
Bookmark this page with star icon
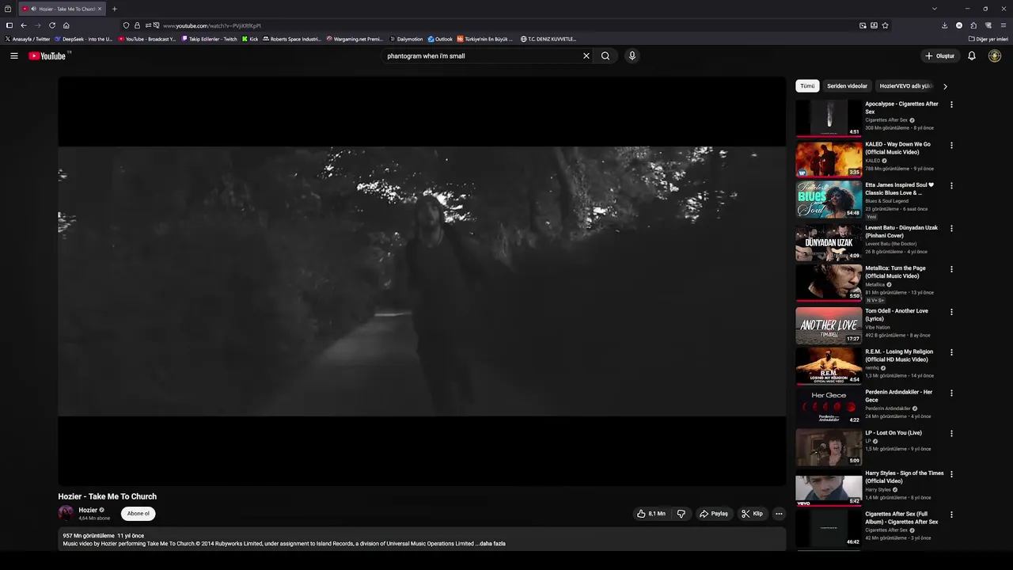pos(885,25)
